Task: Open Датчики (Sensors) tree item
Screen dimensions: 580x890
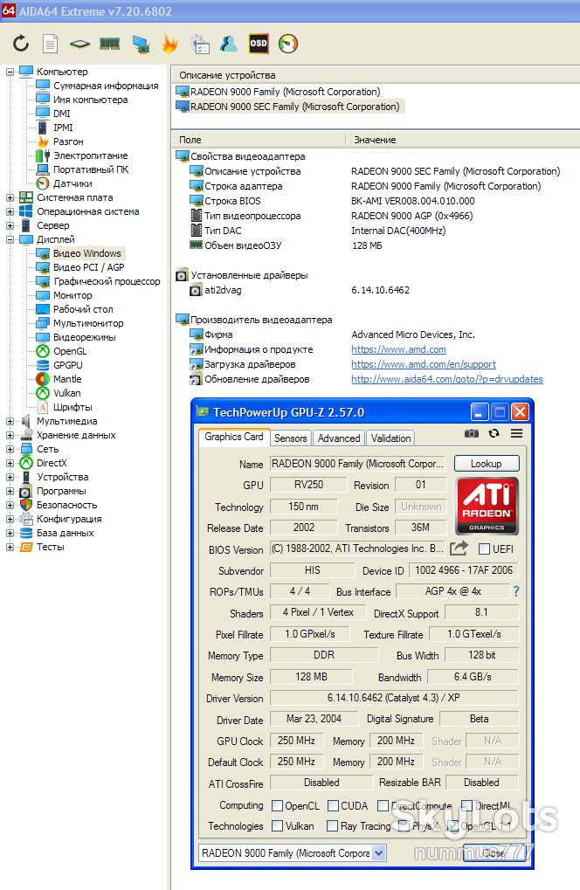Action: tap(72, 183)
